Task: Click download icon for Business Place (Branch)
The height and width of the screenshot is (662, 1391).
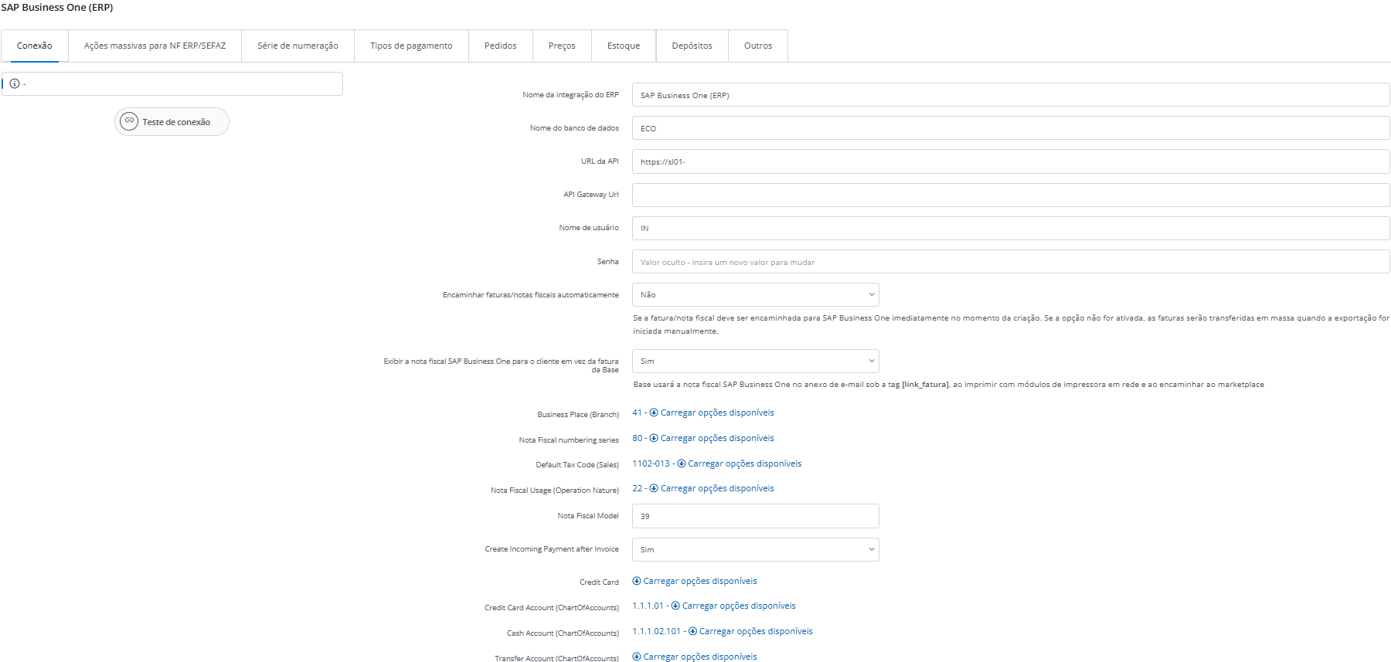Action: click(654, 412)
